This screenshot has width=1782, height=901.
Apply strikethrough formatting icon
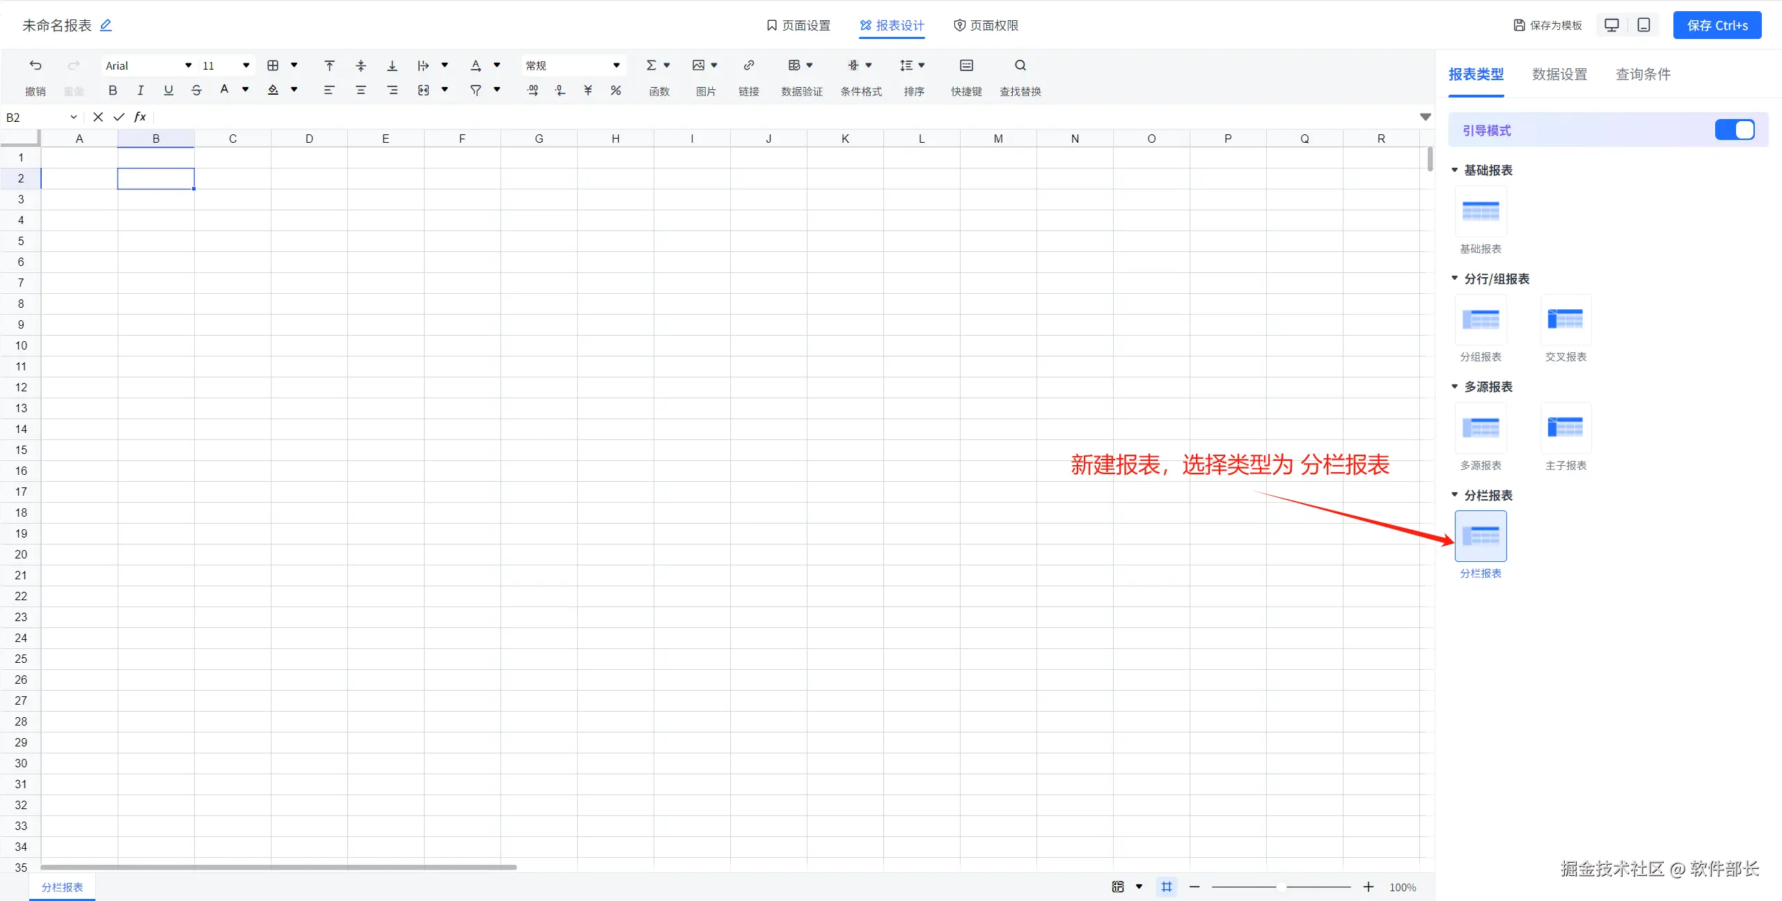196,90
